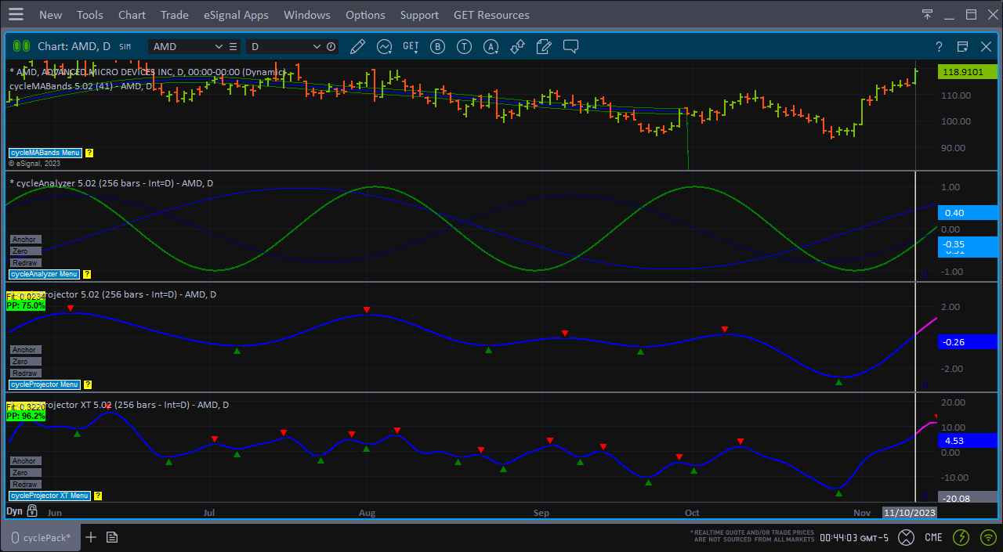Click the cycleAnalyzer Redraw button
Viewport: 1003px width, 552px height.
point(25,263)
